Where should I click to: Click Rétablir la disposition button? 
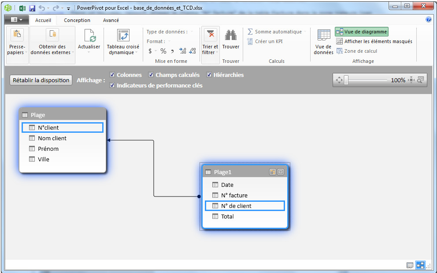pos(41,80)
